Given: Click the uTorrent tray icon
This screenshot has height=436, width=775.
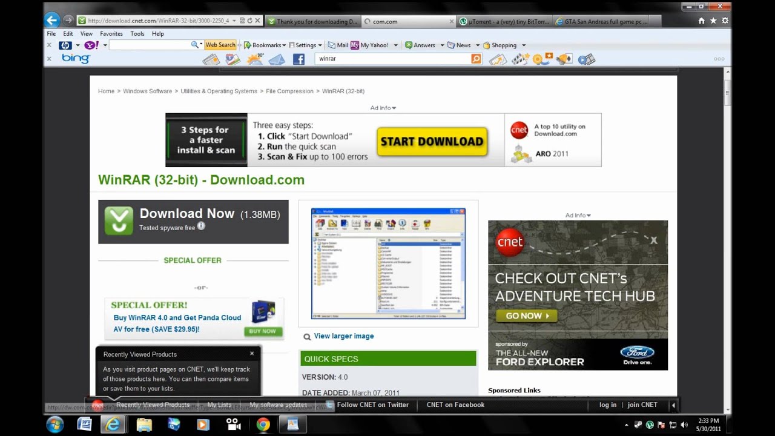Looking at the screenshot, I should 650,424.
